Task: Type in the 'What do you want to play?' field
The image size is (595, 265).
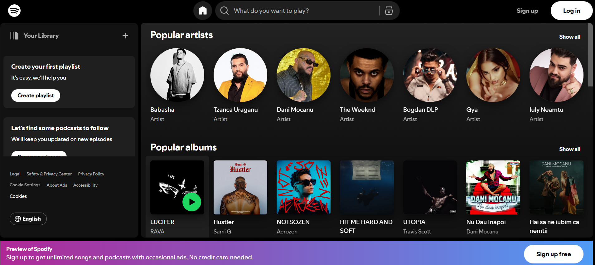Action: [302, 11]
